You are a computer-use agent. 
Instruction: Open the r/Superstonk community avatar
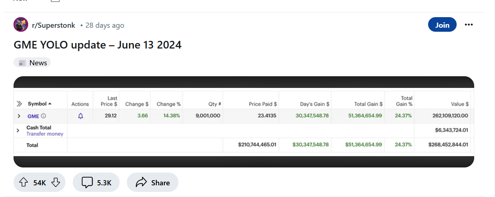(21, 25)
